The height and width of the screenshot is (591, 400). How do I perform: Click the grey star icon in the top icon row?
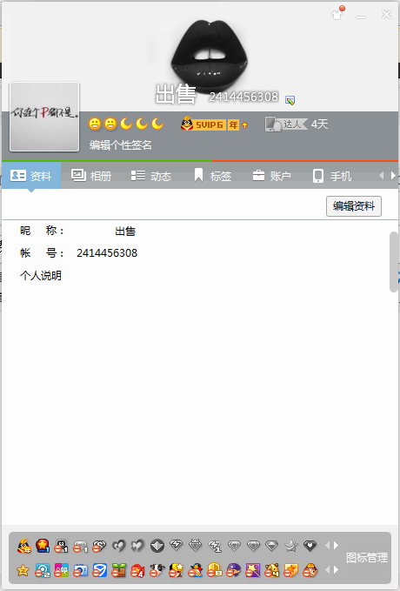[x=290, y=546]
